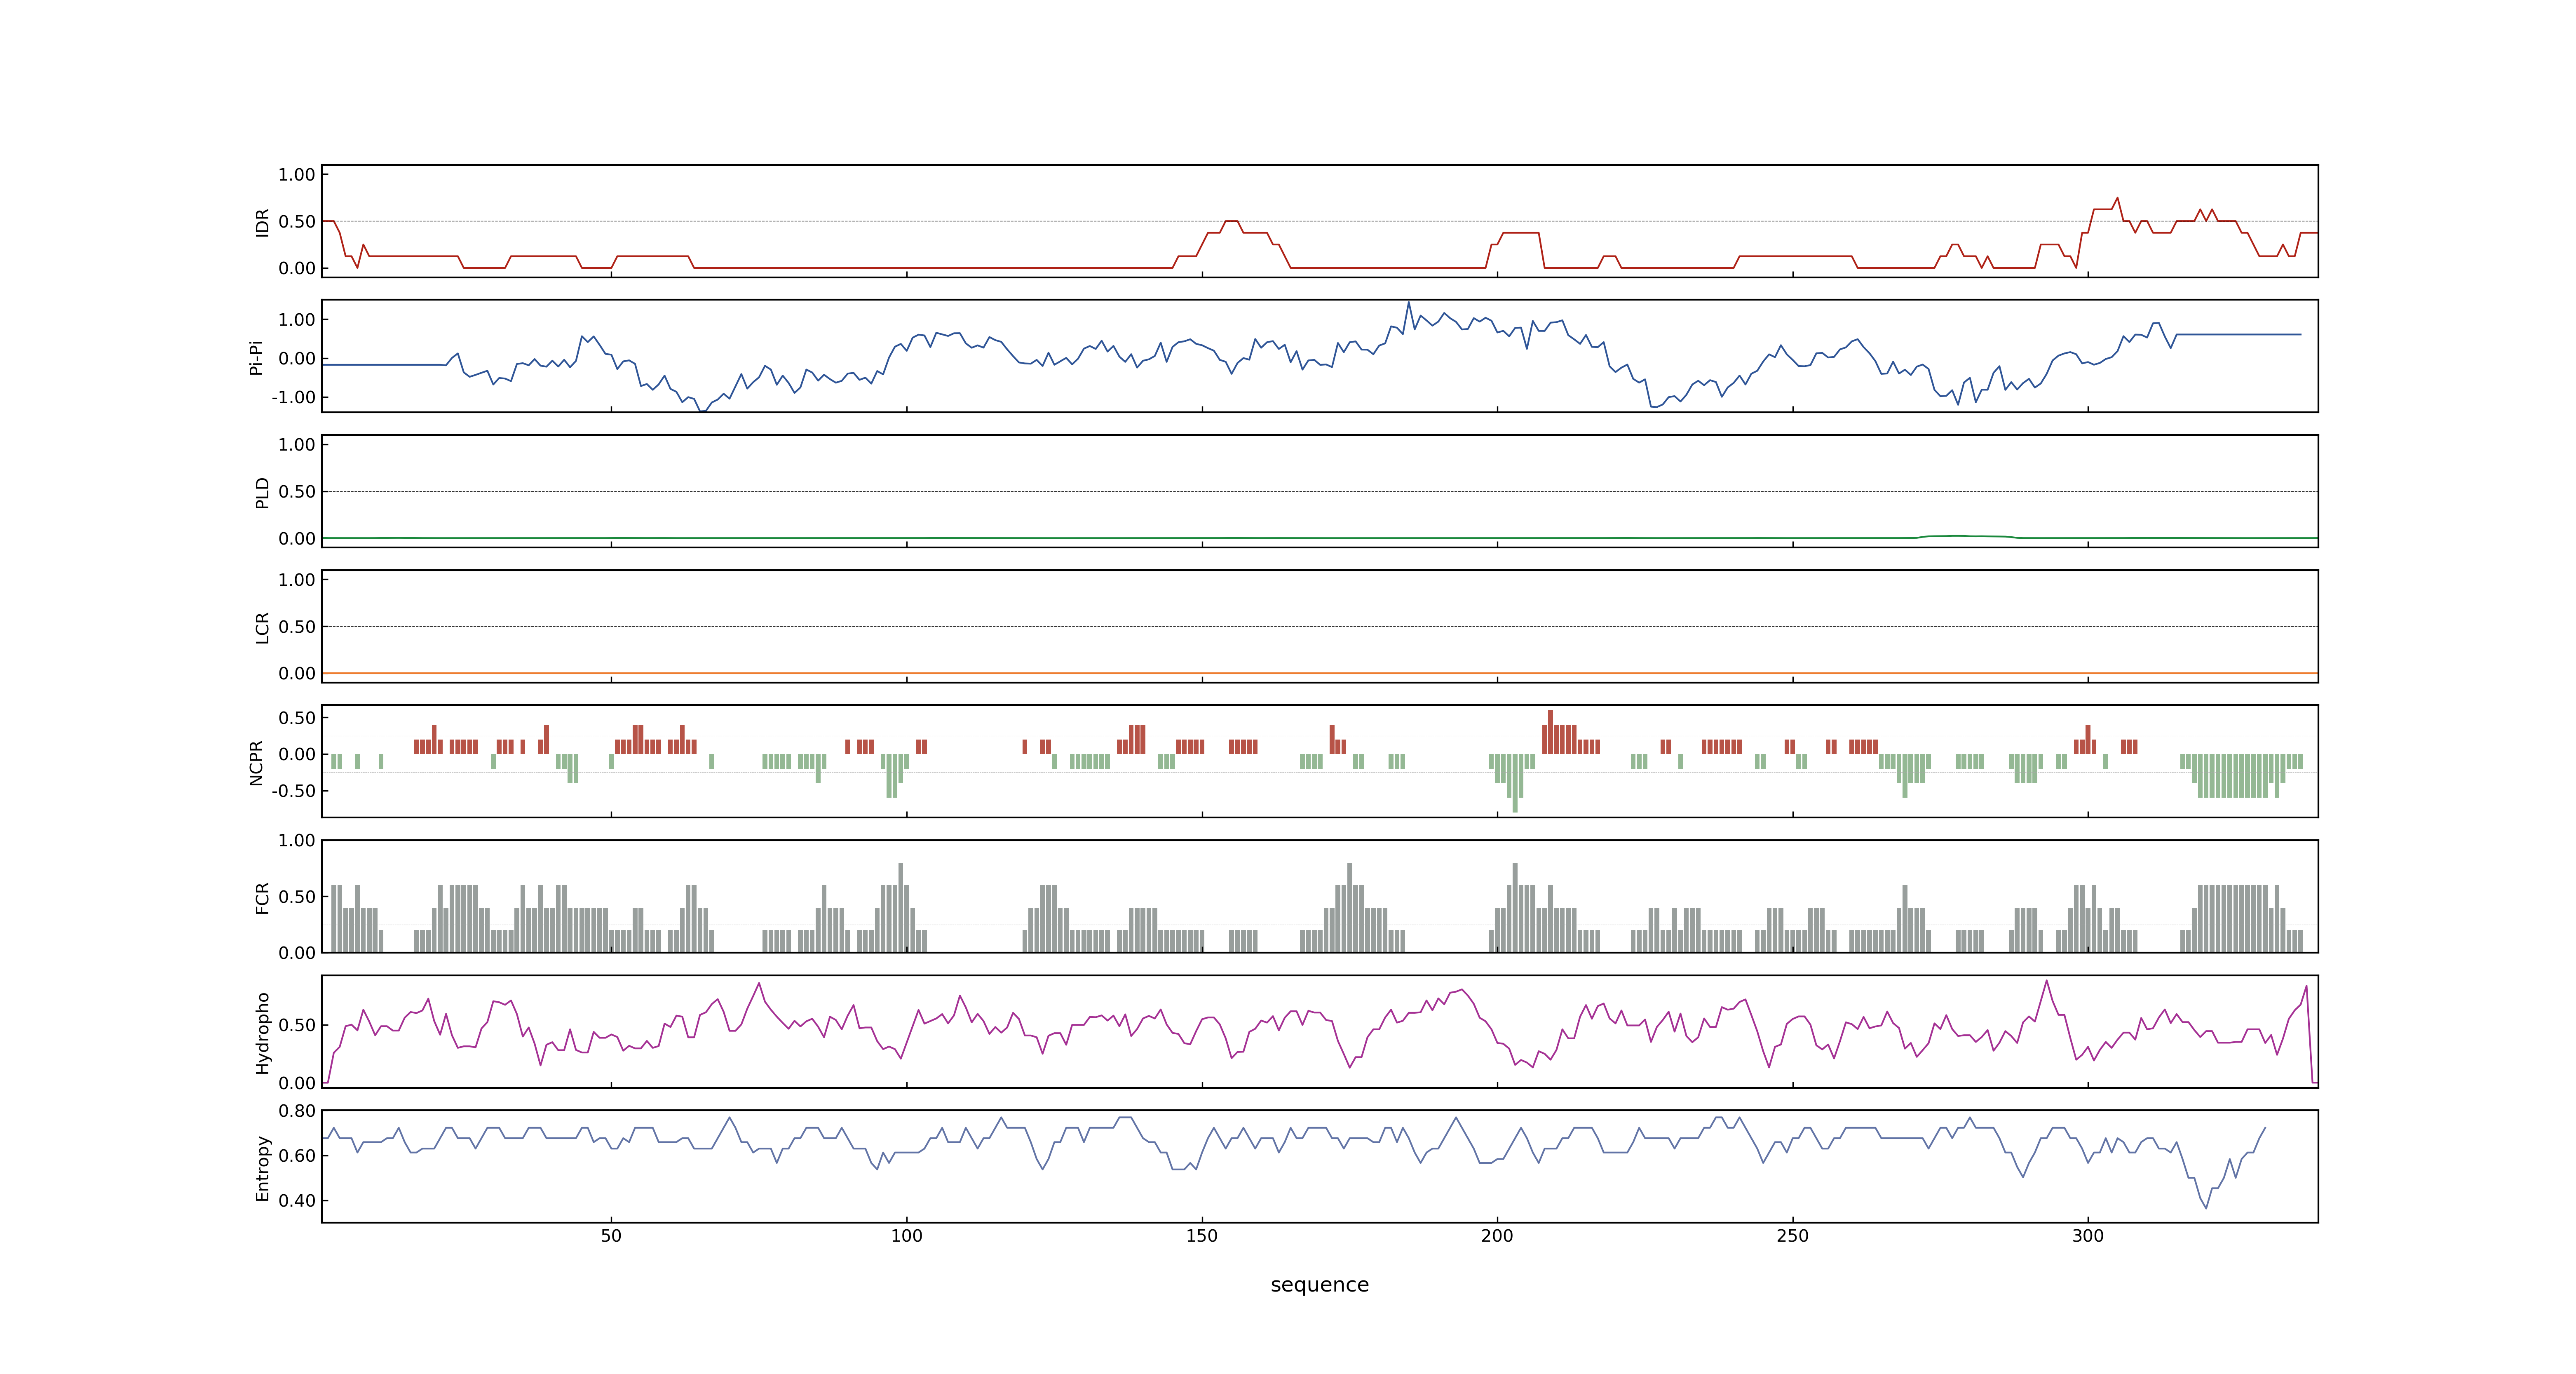Select the 0.50 tick on PLD axis
Viewport: 2576px width, 1374px height.
[297, 492]
